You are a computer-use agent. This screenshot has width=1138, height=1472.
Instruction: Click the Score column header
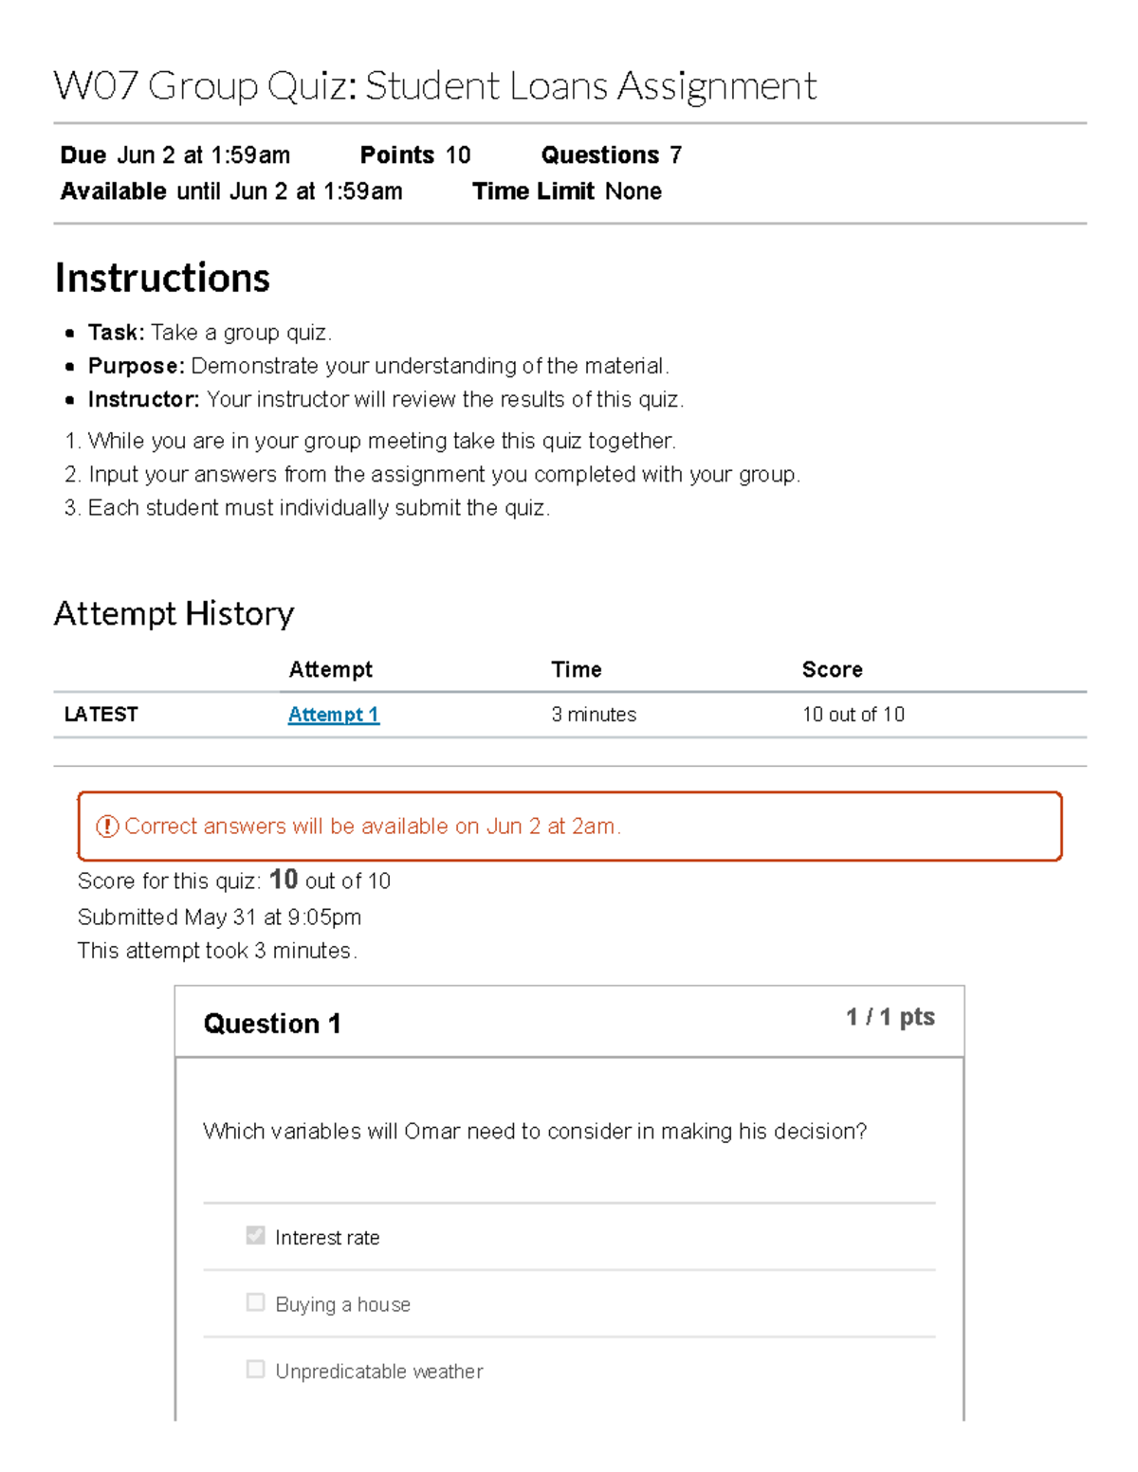coord(832,669)
